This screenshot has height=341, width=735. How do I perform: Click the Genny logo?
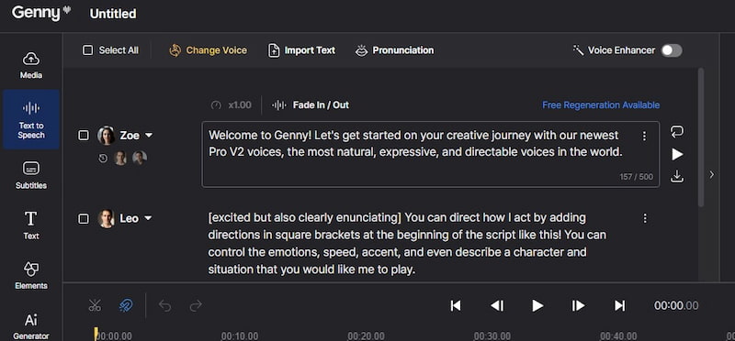tap(41, 13)
